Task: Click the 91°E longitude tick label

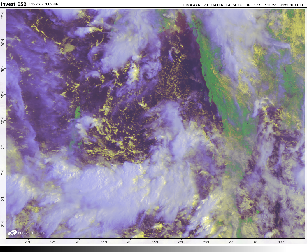Action: coord(28,242)
